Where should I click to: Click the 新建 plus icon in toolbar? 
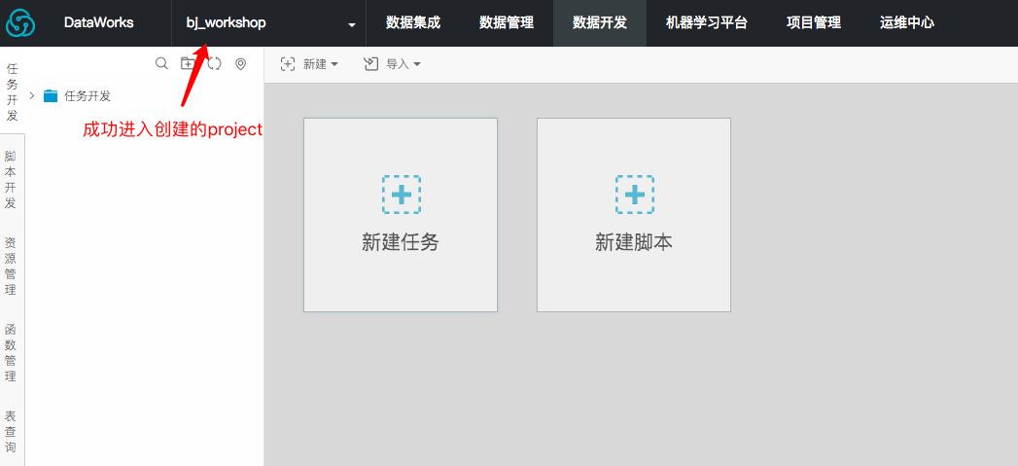click(288, 64)
